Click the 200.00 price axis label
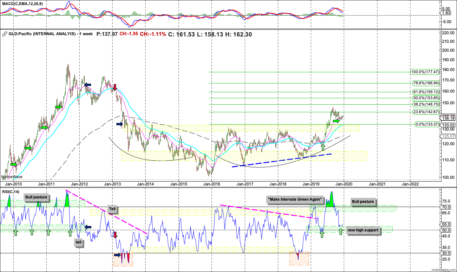 point(448,50)
